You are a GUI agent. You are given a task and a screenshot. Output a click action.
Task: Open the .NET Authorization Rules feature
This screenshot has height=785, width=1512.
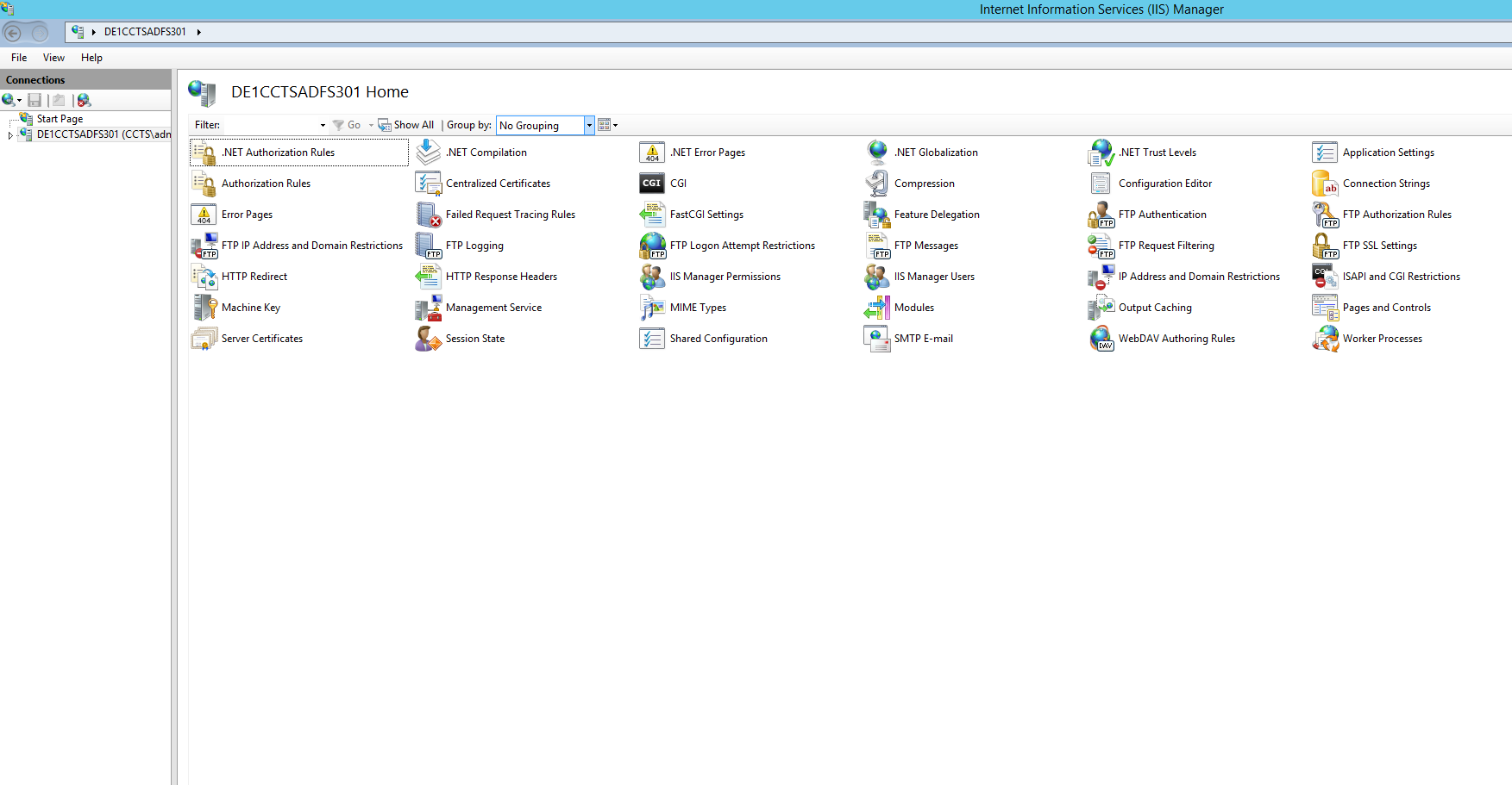[x=298, y=153]
